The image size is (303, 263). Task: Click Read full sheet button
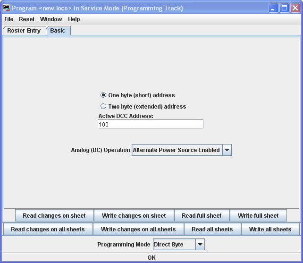coord(202,216)
